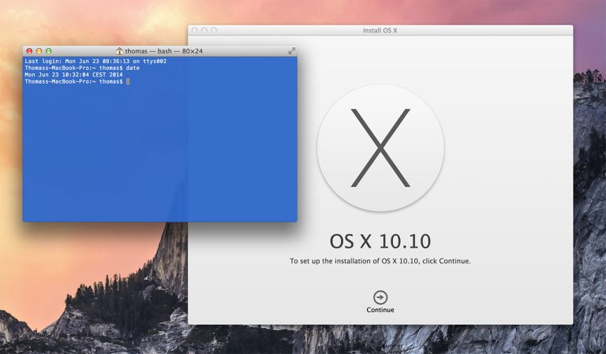Click the "Last login" line in Terminal
The height and width of the screenshot is (354, 606).
coord(95,61)
